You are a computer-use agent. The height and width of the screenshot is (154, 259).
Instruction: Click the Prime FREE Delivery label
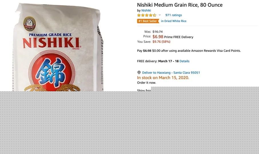tap(179, 37)
